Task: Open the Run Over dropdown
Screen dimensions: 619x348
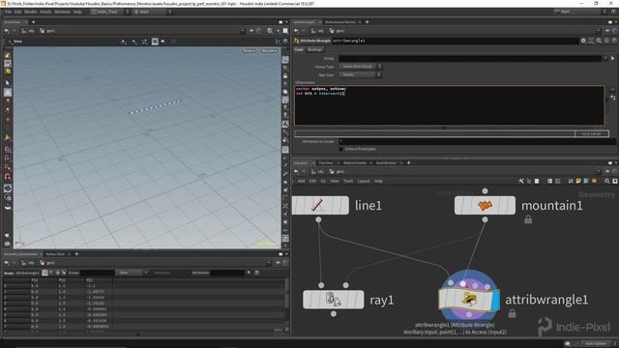Action: (x=360, y=74)
